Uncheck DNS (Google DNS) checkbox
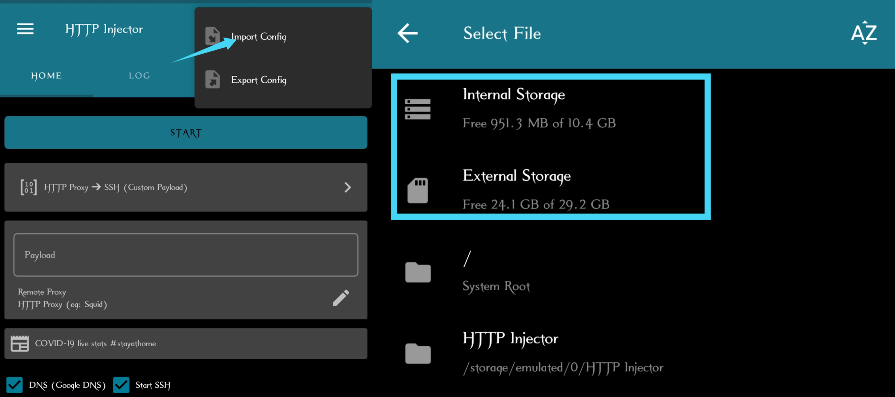 [x=14, y=385]
